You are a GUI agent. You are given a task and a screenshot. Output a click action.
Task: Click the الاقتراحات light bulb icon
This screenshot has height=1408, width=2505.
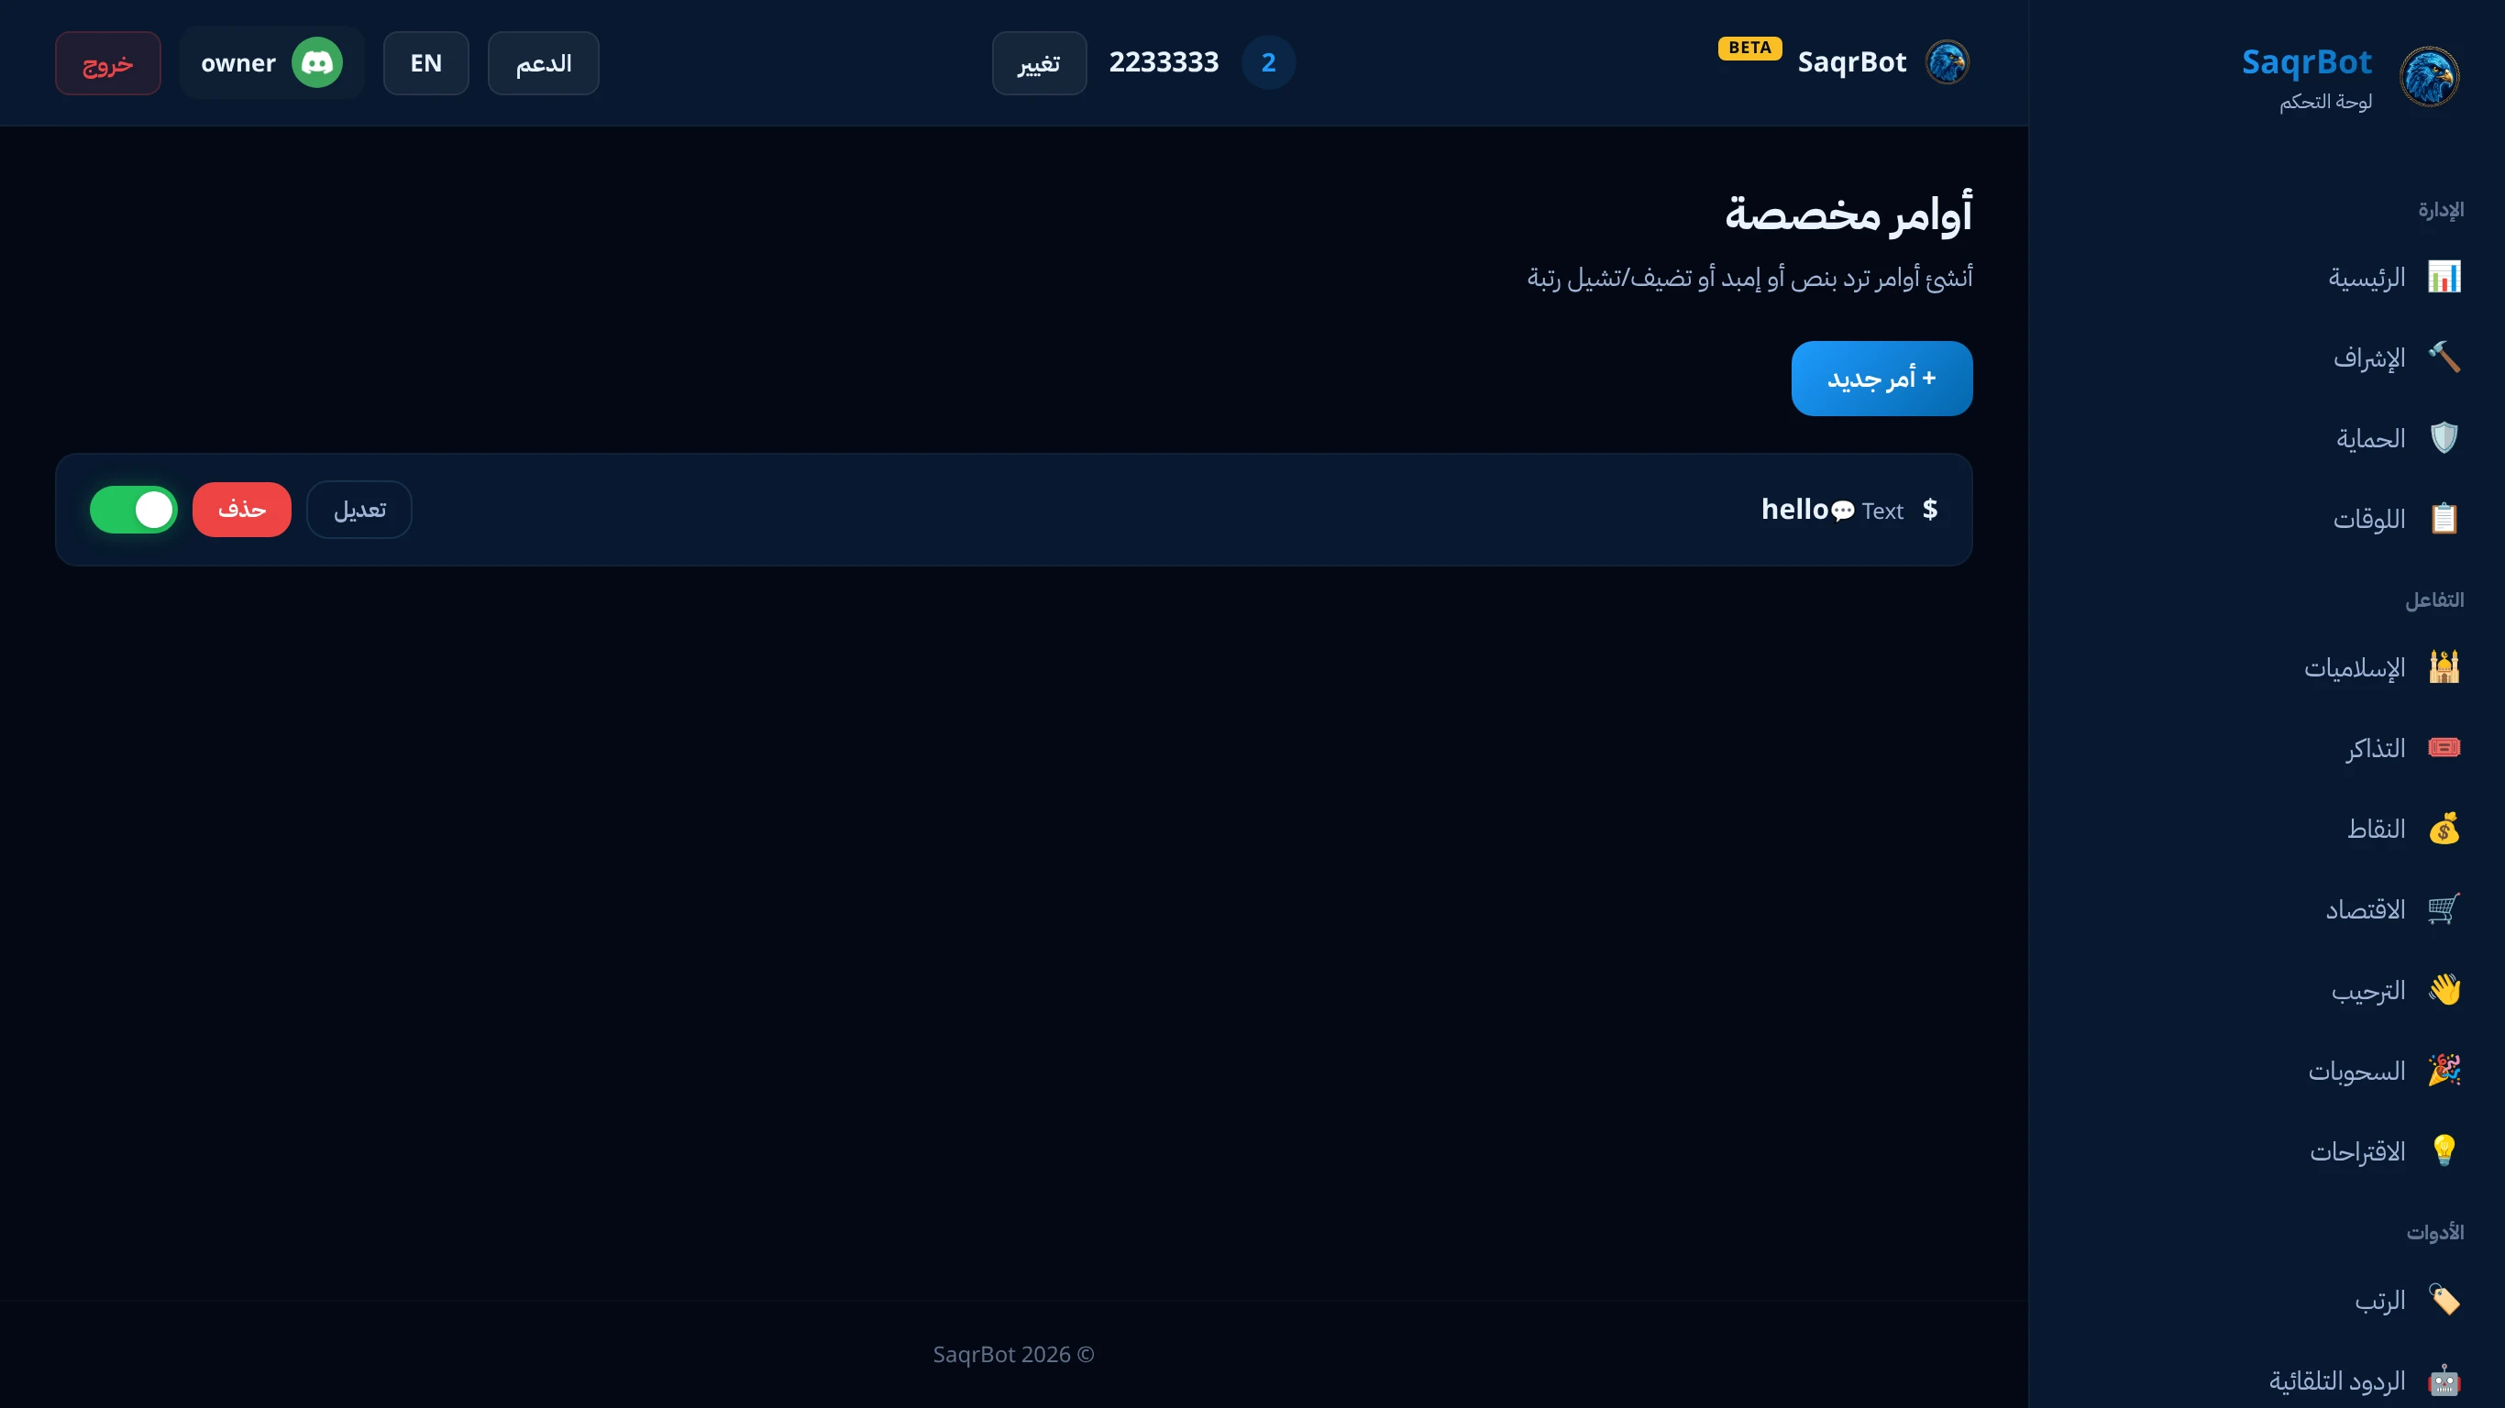click(2444, 1151)
